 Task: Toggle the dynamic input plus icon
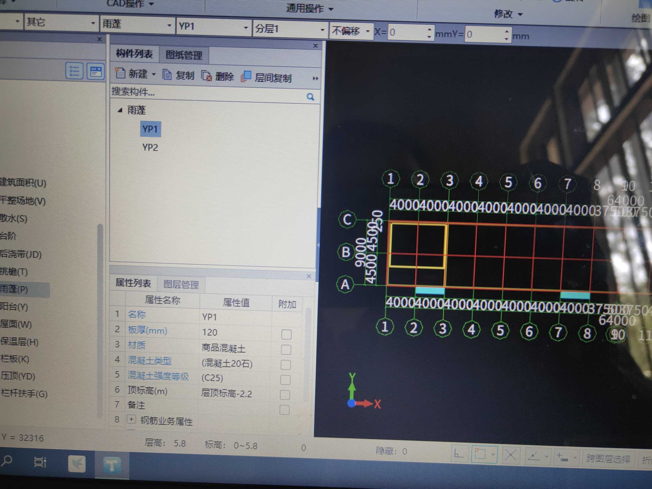pos(562,457)
